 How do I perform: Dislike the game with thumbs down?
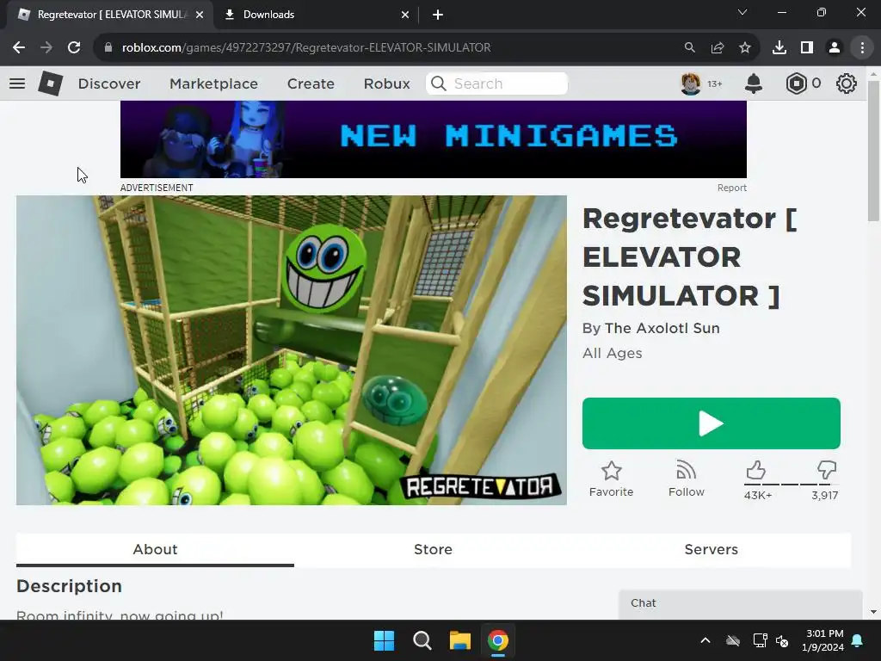(x=827, y=470)
